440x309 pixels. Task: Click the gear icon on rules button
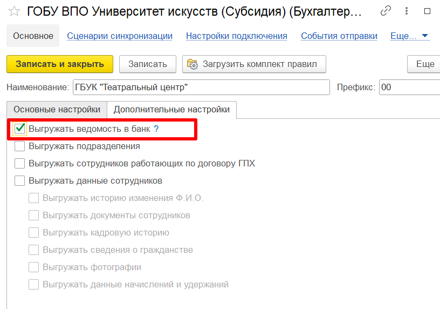(192, 64)
